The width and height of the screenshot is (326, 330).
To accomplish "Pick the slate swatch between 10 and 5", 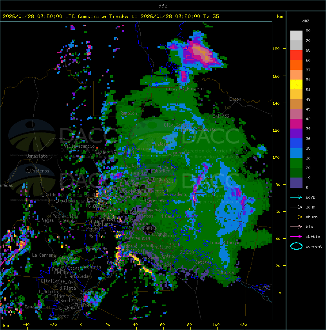I will (296, 183).
